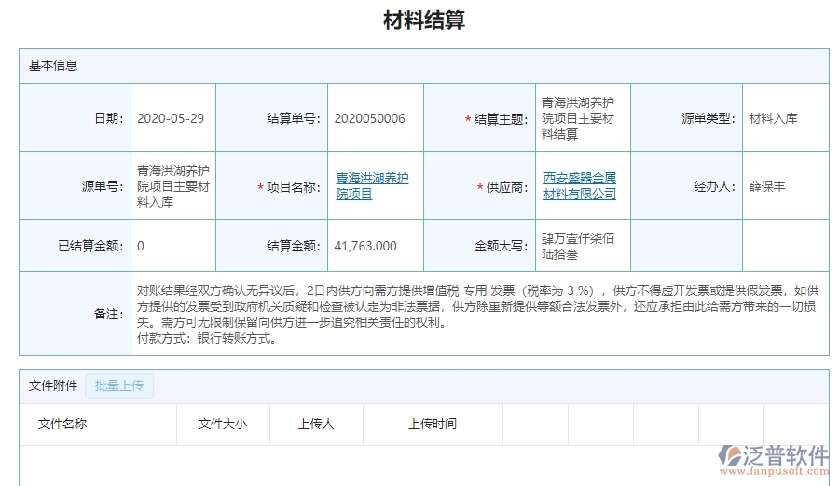Open the 青海洪湖养护院项目 project link
The height and width of the screenshot is (486, 839).
(x=372, y=185)
